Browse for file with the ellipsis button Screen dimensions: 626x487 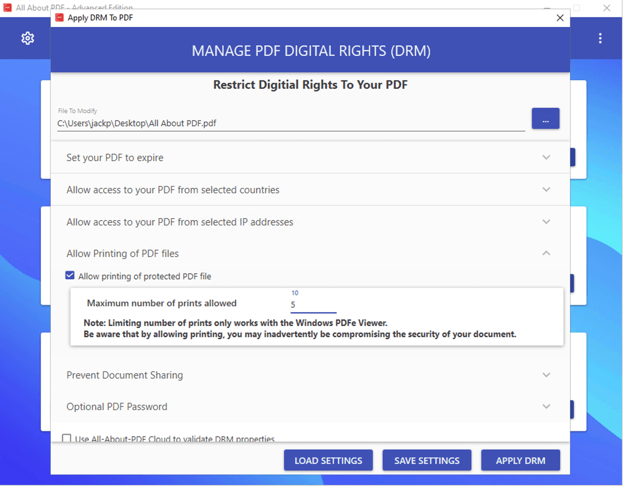[545, 119]
